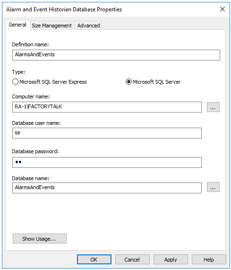Click the Database name label
The image size is (231, 270).
31,178
